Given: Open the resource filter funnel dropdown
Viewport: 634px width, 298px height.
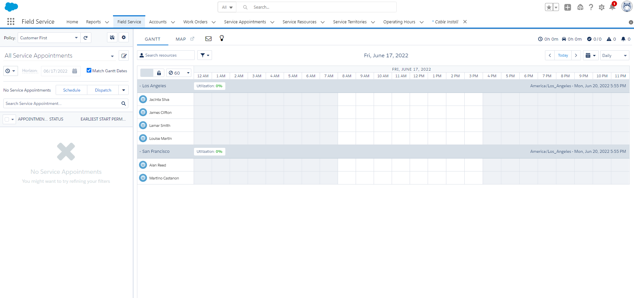Looking at the screenshot, I should [205, 55].
